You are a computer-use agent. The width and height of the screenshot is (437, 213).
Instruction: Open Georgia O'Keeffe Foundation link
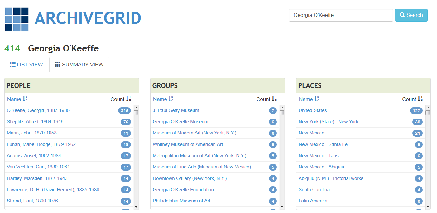tap(184, 190)
